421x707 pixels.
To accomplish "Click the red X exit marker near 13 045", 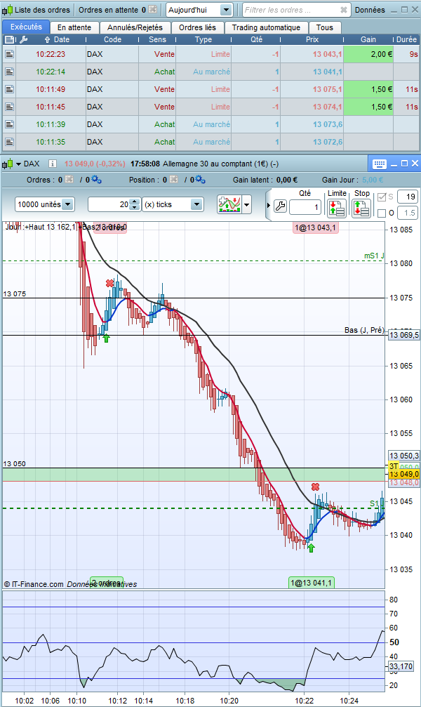I will click(315, 487).
